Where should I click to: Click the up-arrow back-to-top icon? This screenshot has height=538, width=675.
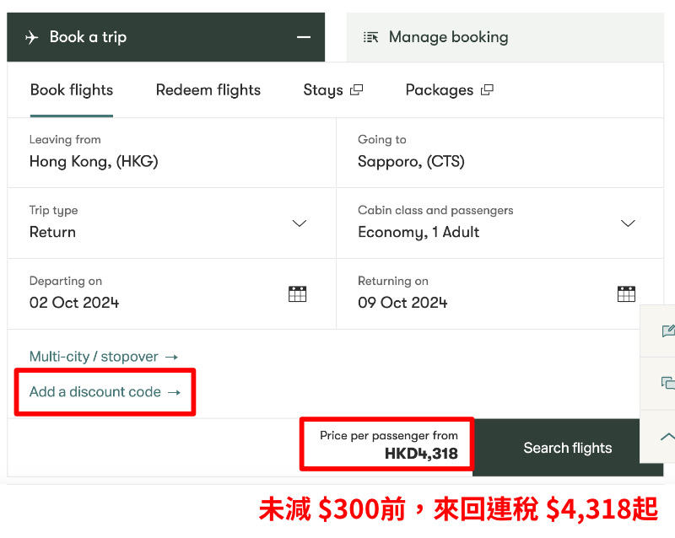coord(667,437)
